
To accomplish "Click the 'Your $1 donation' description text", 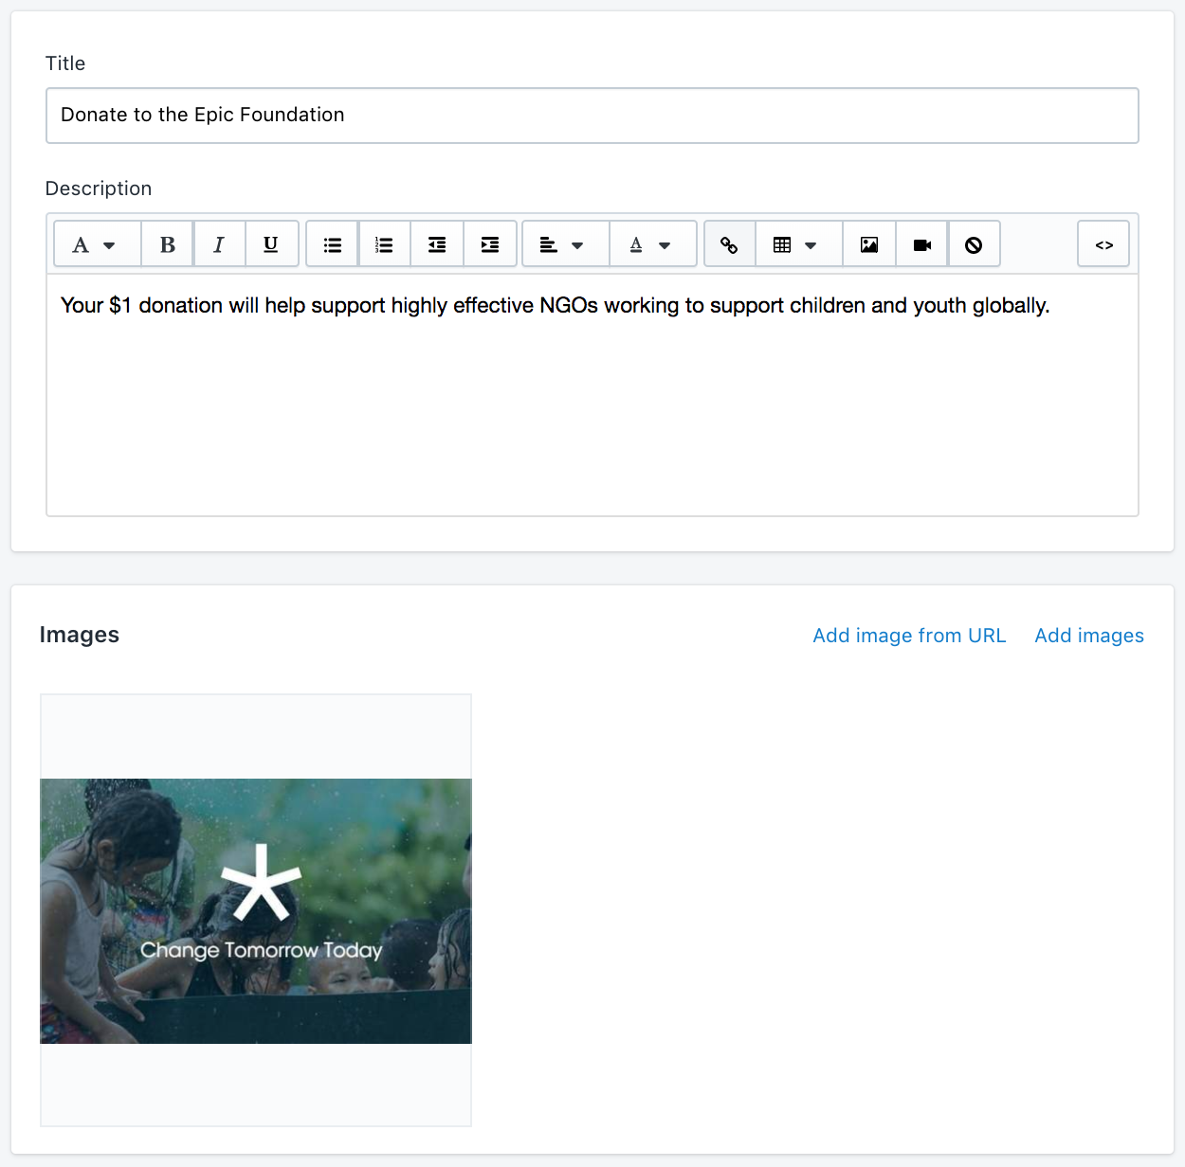I will coord(555,305).
